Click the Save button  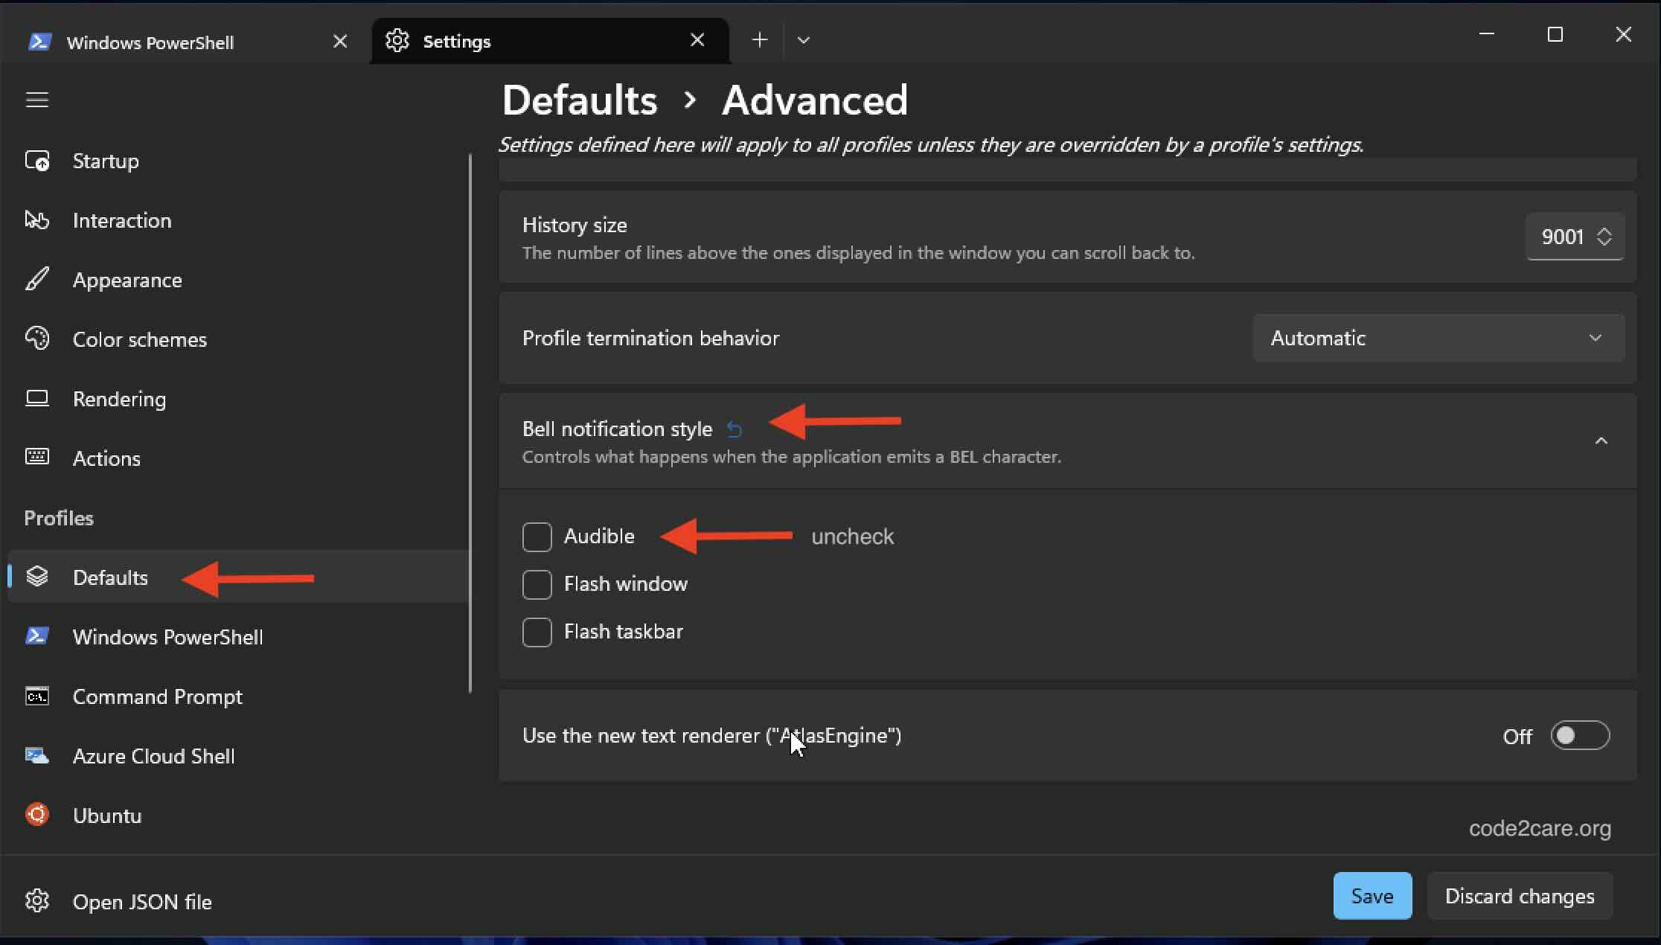coord(1372,895)
